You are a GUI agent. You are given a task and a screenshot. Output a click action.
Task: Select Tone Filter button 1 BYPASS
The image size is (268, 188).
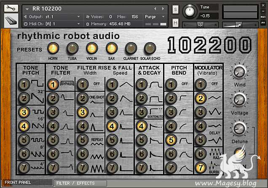pos(53,85)
